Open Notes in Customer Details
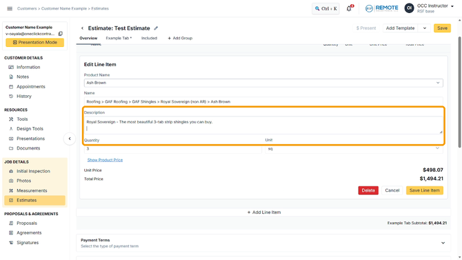Screen dimensions: 462x260 [x=23, y=77]
